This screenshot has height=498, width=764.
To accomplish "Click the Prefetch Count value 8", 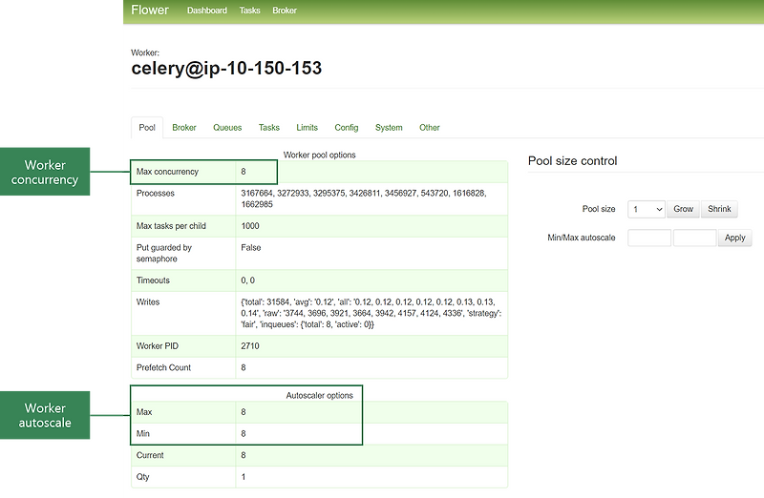I will click(x=244, y=367).
